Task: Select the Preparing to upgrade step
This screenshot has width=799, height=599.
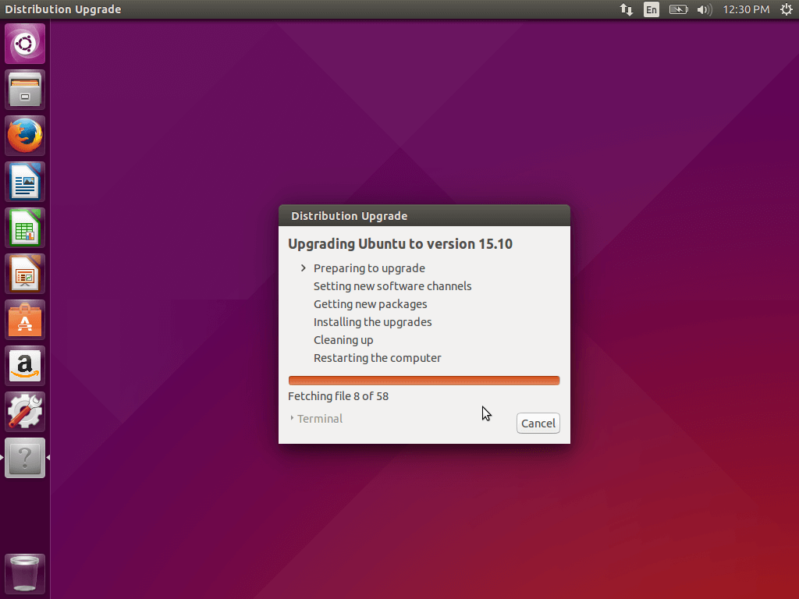Action: pyautogui.click(x=369, y=268)
